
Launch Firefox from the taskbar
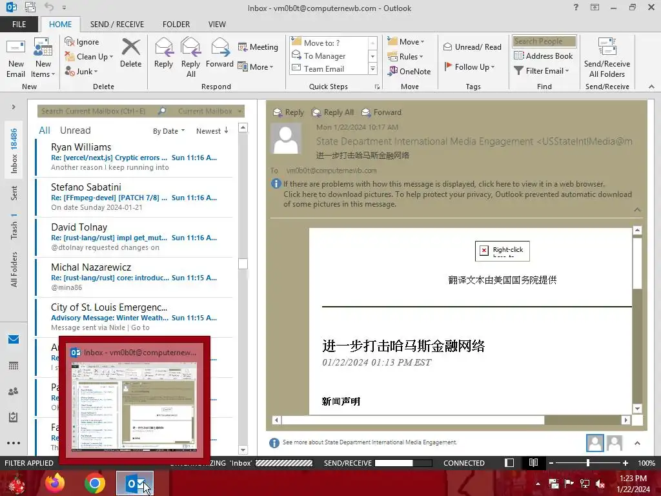point(56,484)
